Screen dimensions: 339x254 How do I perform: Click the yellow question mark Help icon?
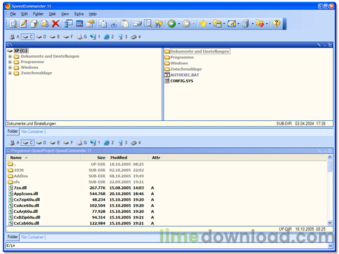coord(276,23)
